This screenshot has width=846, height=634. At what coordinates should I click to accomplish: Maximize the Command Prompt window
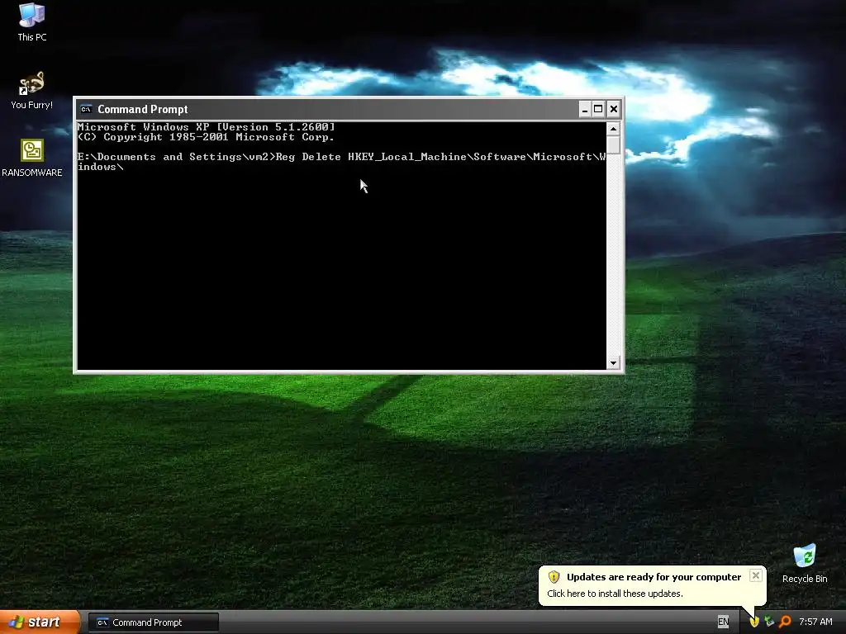point(598,110)
